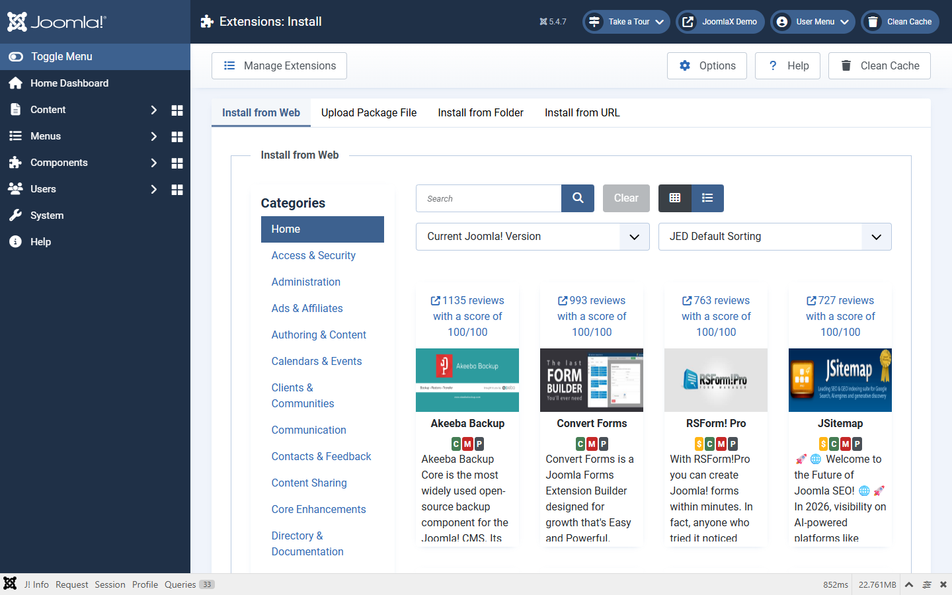Screen dimensions: 952x595
Task: Open the Request debug tab
Action: click(72, 584)
